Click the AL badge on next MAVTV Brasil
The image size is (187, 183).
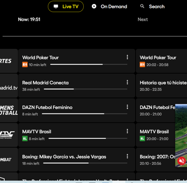pyautogui.click(x=142, y=138)
